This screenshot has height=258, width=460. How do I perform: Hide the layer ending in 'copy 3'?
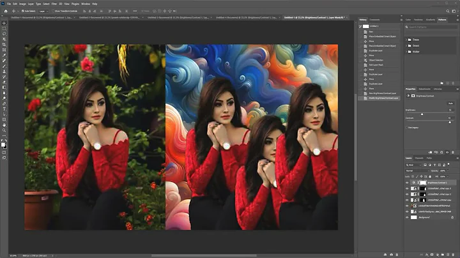[x=407, y=188]
